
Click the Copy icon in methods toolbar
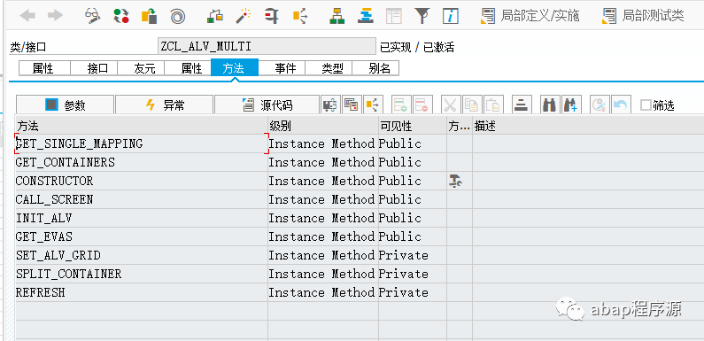pyautogui.click(x=471, y=105)
